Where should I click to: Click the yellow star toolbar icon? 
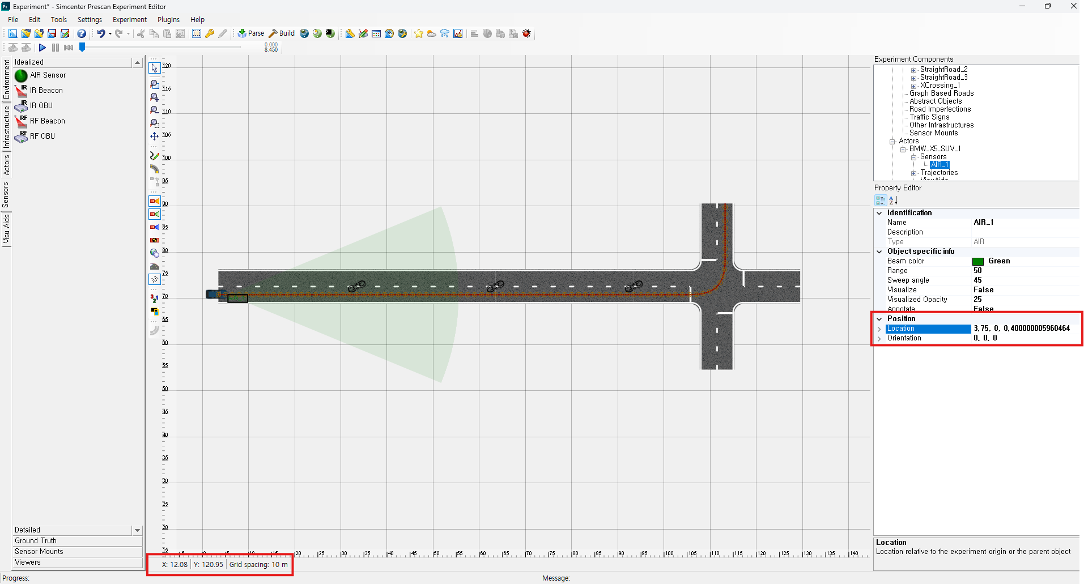coord(418,33)
